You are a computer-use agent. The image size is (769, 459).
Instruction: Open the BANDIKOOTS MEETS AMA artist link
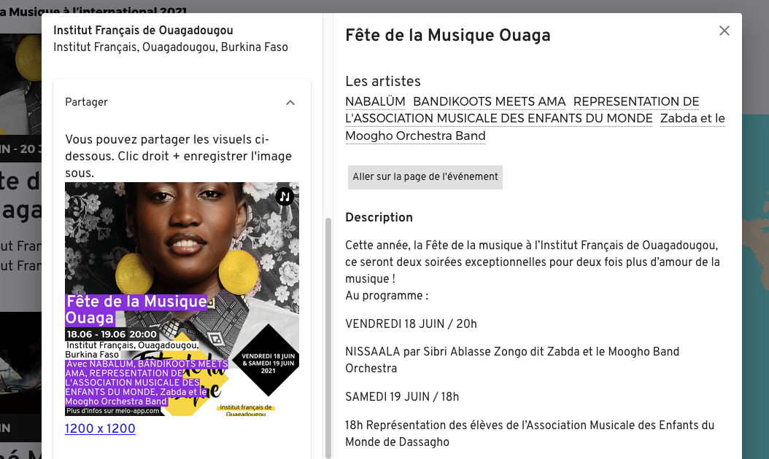[x=489, y=101]
